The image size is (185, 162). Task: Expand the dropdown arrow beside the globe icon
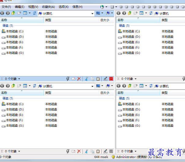pyautogui.click(x=106, y=7)
